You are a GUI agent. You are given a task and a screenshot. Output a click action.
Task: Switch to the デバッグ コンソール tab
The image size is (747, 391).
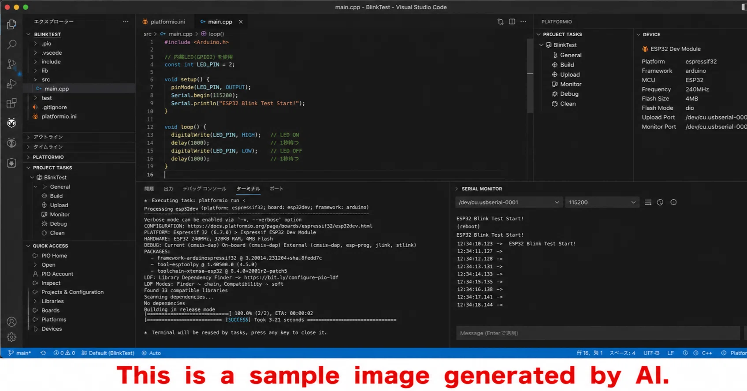click(x=204, y=189)
